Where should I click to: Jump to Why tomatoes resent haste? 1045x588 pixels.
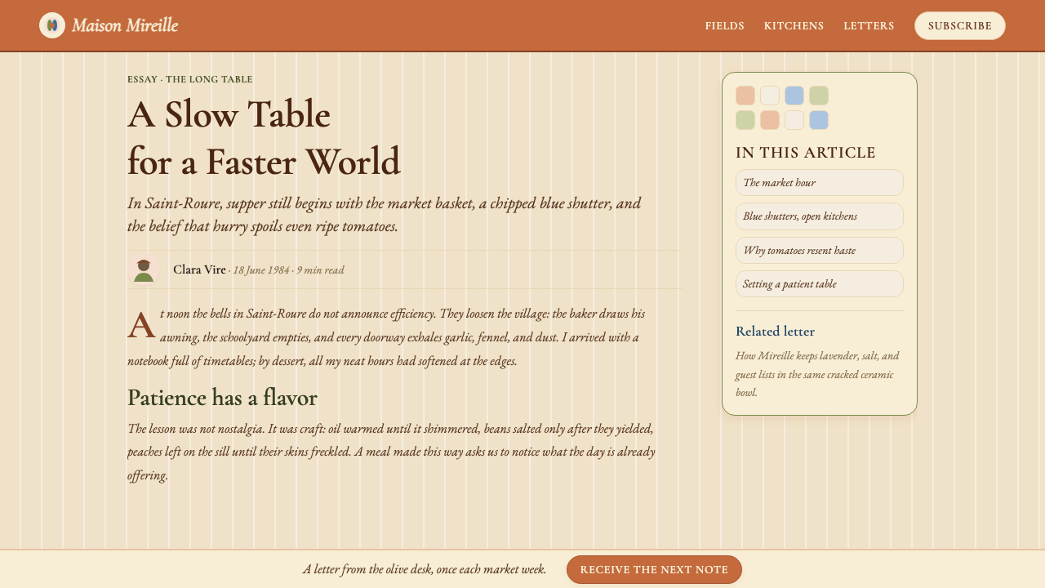click(820, 251)
